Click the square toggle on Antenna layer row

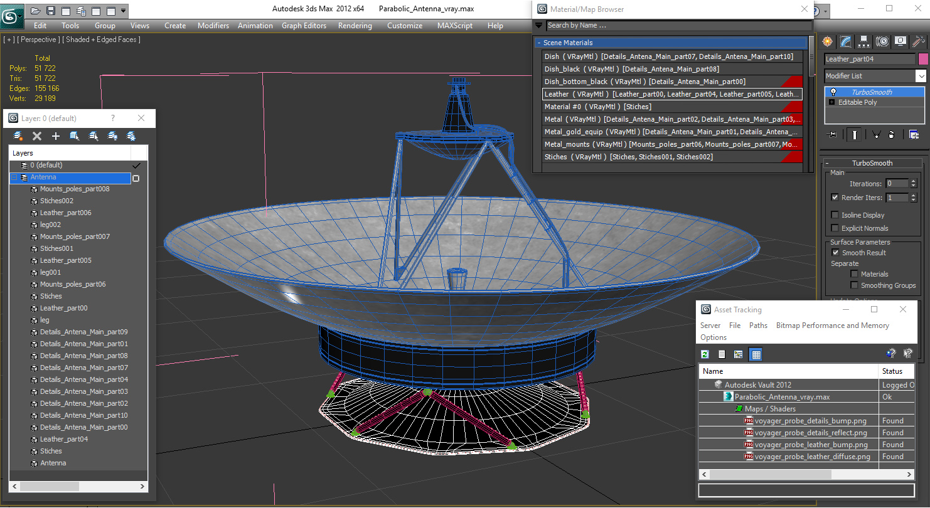pos(136,178)
